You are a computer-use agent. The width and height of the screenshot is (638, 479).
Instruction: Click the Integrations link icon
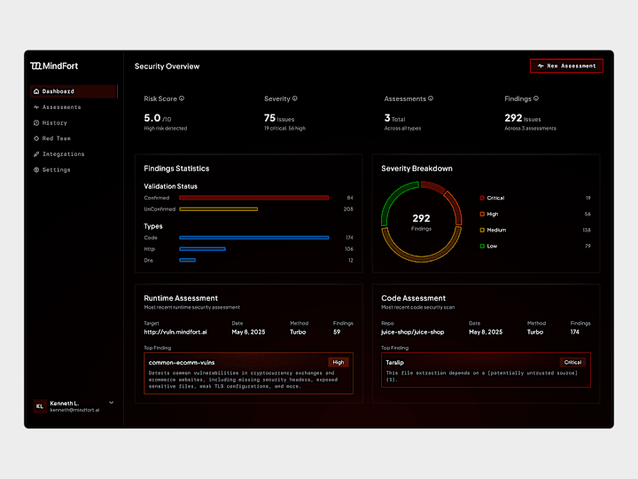click(36, 154)
